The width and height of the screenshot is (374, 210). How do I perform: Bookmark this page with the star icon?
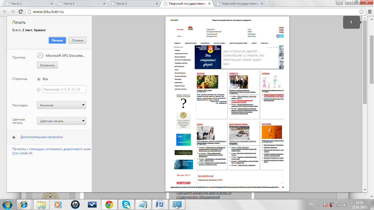coord(362,12)
